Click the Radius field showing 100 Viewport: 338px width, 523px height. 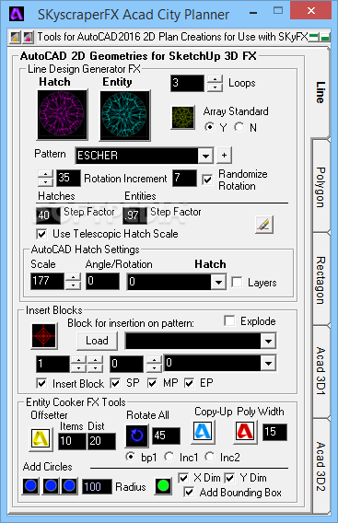tap(97, 487)
